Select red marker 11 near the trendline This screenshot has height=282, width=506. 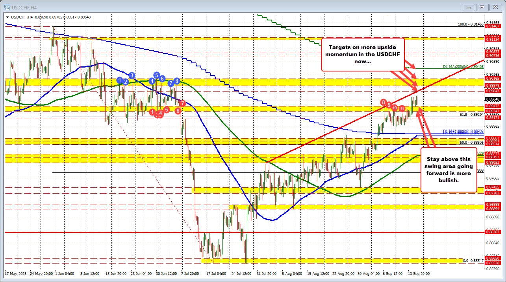tap(402, 108)
